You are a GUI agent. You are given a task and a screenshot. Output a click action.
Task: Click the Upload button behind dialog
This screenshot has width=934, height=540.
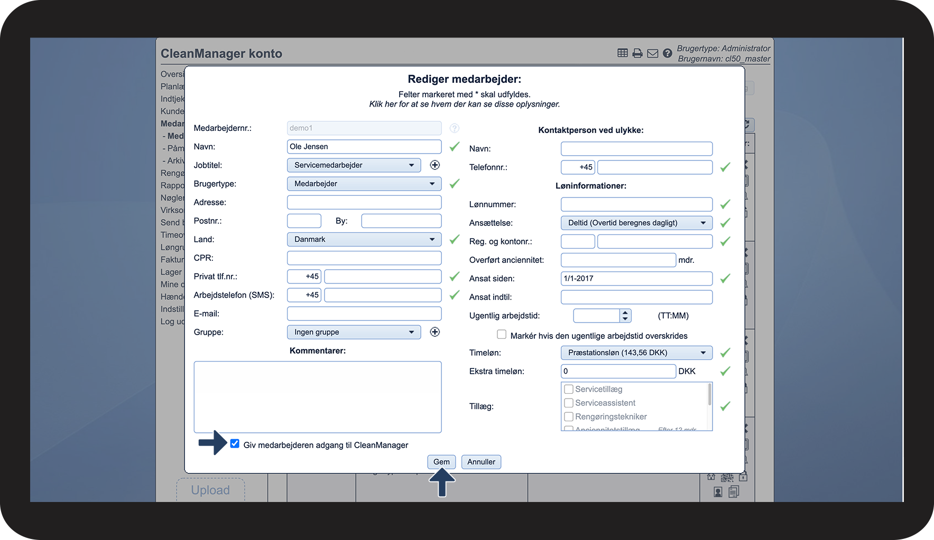(210, 490)
